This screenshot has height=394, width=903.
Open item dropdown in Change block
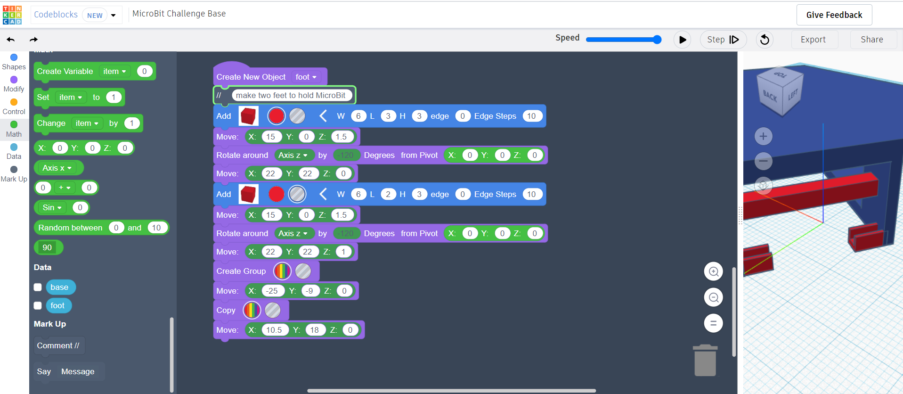click(87, 123)
